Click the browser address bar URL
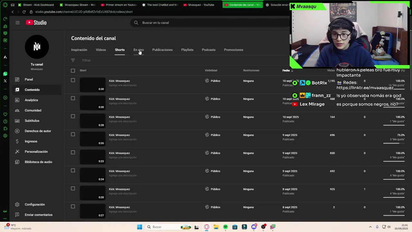This screenshot has width=412, height=232. (x=84, y=12)
